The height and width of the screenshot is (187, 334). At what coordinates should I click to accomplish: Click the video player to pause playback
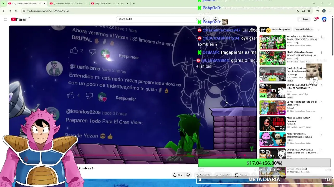(x=133, y=95)
